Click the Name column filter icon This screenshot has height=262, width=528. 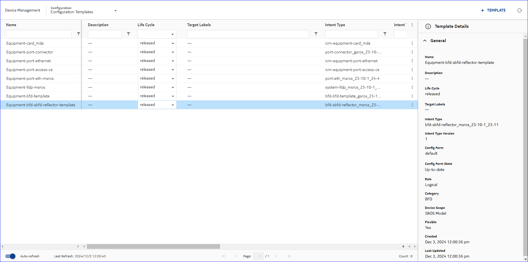coord(79,34)
